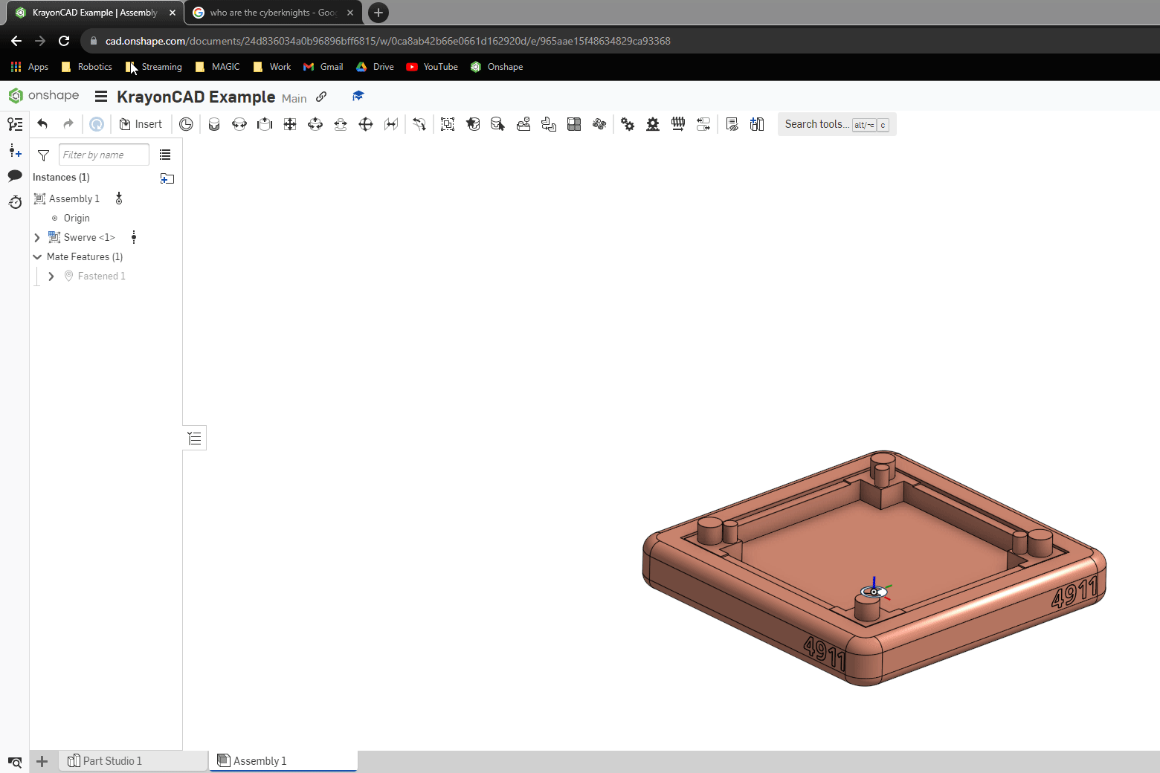Click the Main branch label
1160x773 pixels.
(294, 98)
